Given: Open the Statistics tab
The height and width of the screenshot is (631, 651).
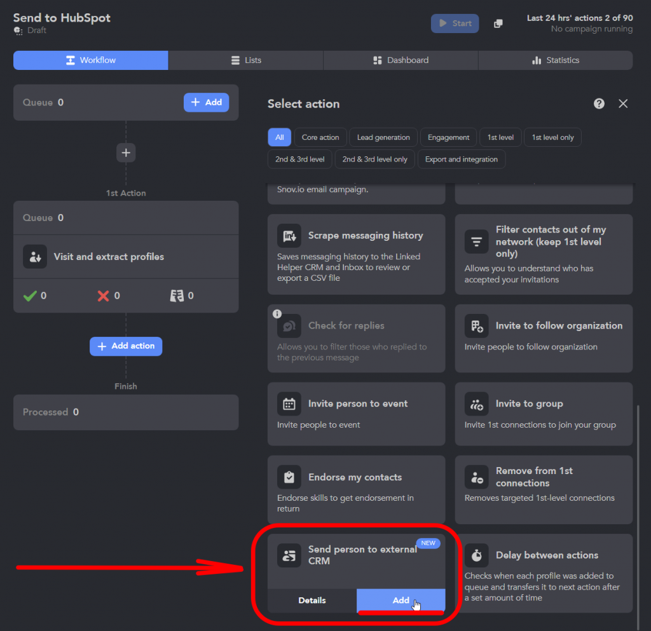Looking at the screenshot, I should (x=556, y=60).
